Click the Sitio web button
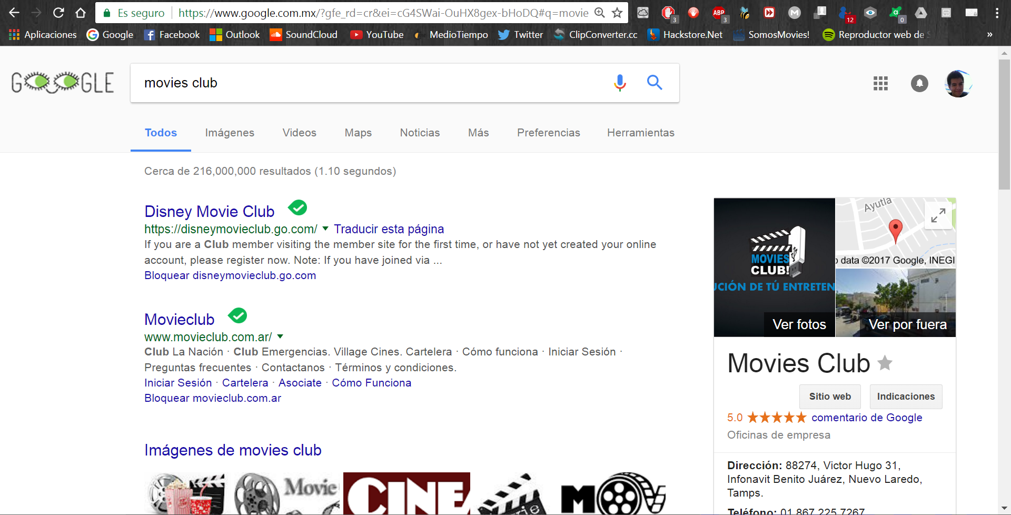1011x515 pixels. (830, 397)
